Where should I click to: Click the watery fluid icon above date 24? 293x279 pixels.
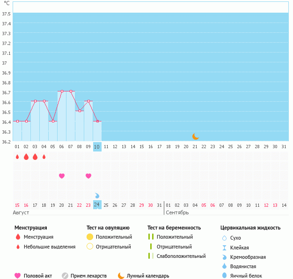pyautogui.click(x=97, y=196)
